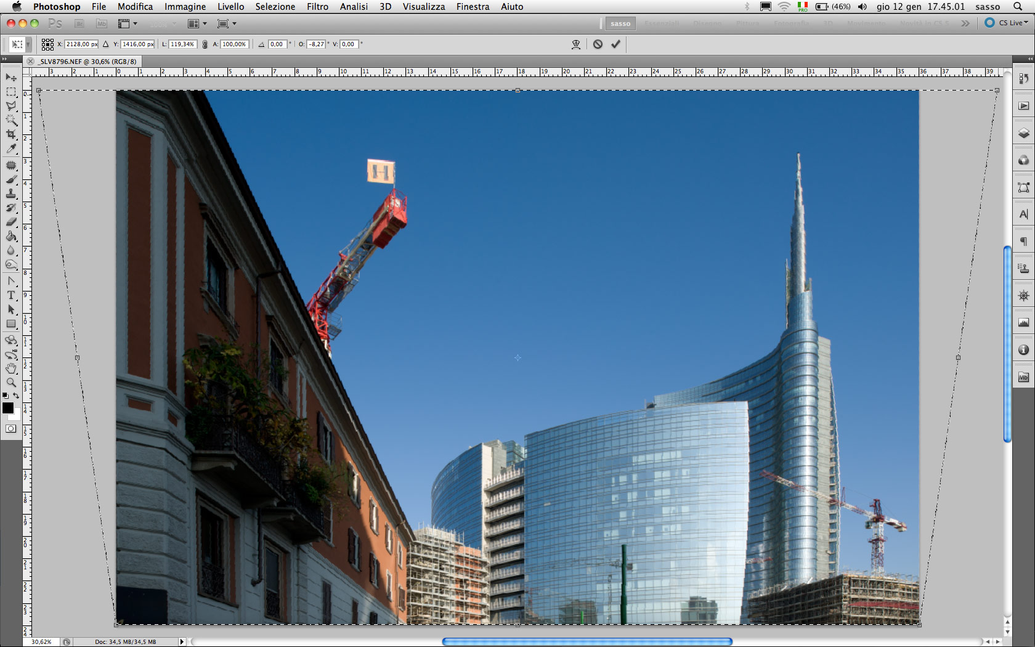
Task: Reset default foreground and background colors
Action: pyautogui.click(x=6, y=396)
